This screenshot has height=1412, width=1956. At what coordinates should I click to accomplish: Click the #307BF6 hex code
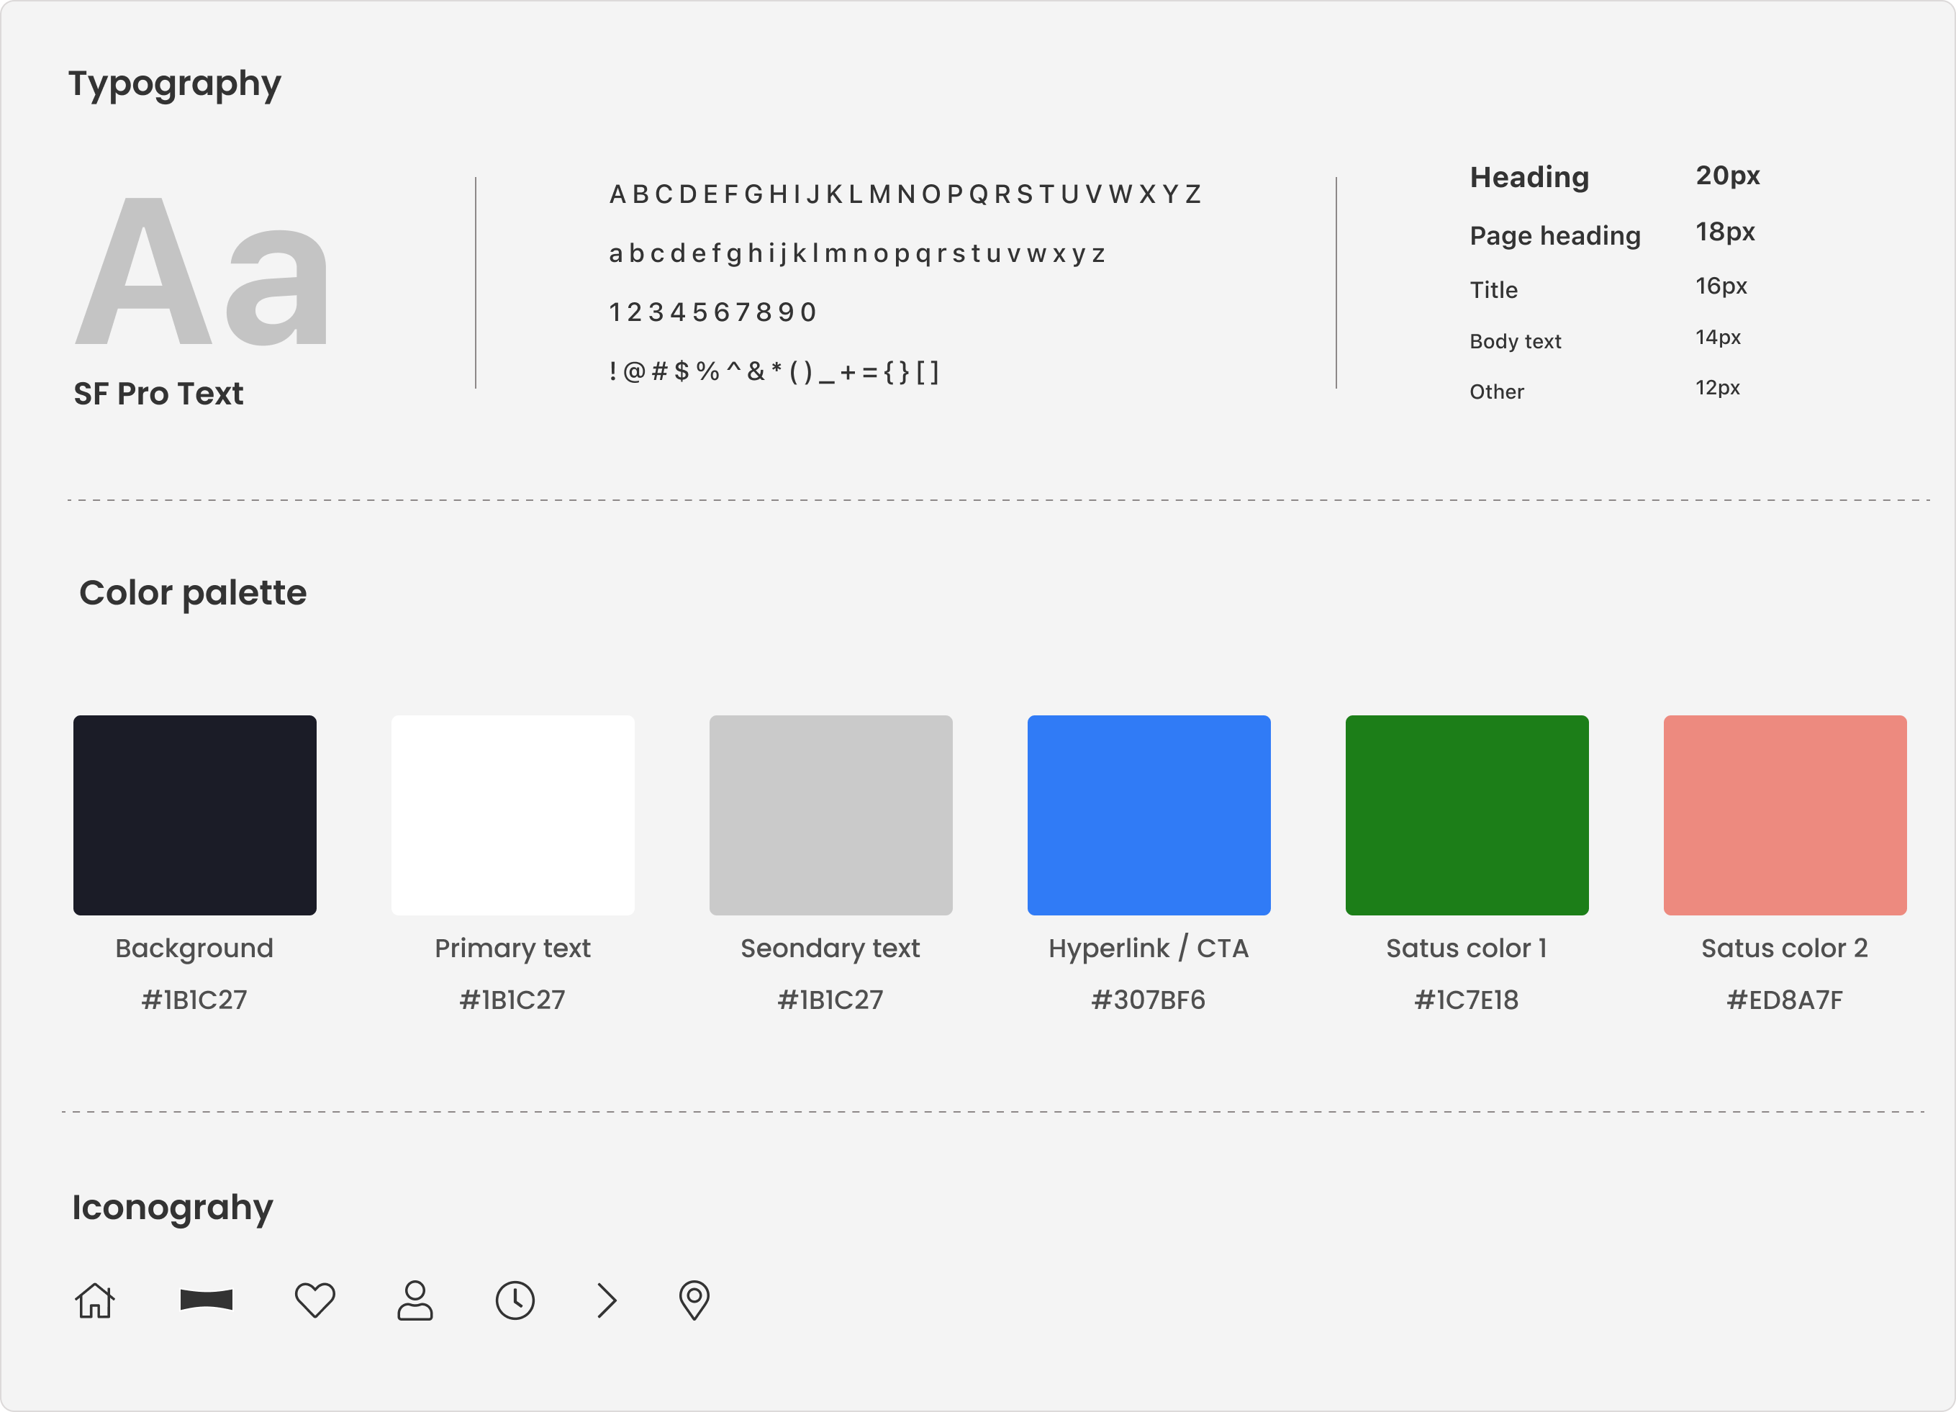tap(1149, 1000)
